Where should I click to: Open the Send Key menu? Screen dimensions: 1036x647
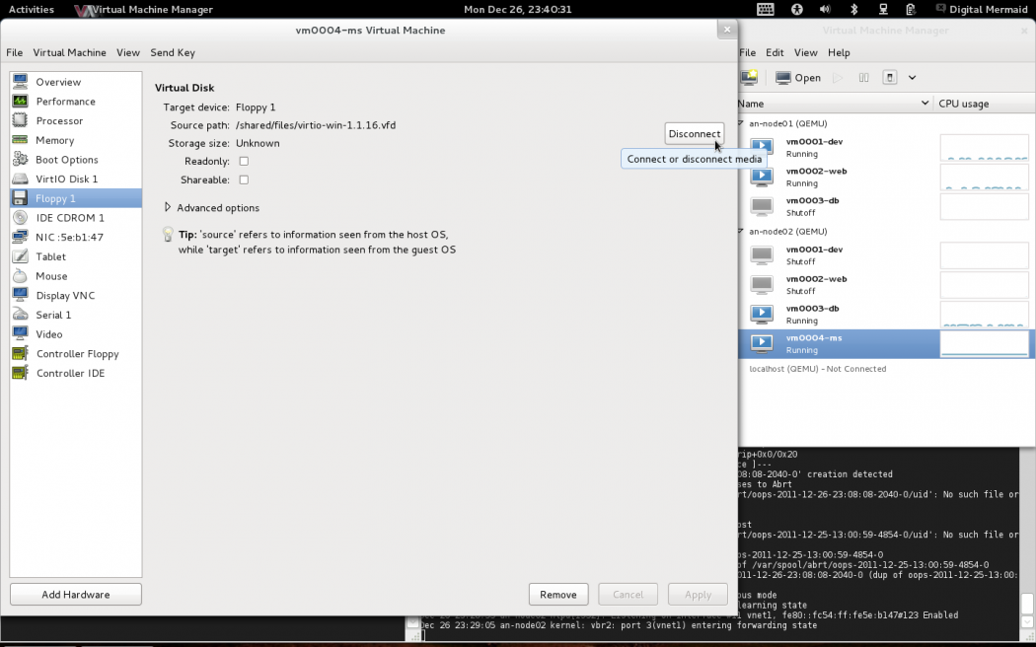tap(173, 52)
